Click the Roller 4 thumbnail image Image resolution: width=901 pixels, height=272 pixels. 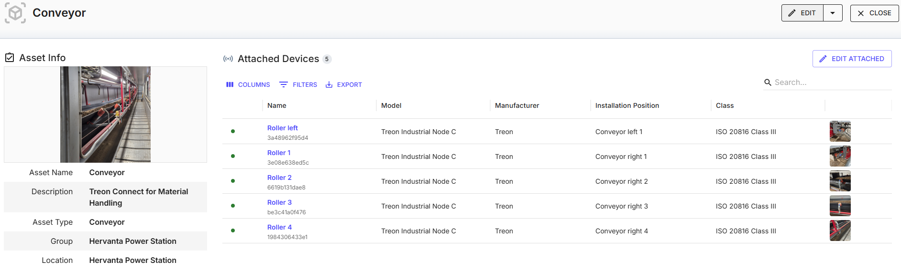(x=840, y=230)
